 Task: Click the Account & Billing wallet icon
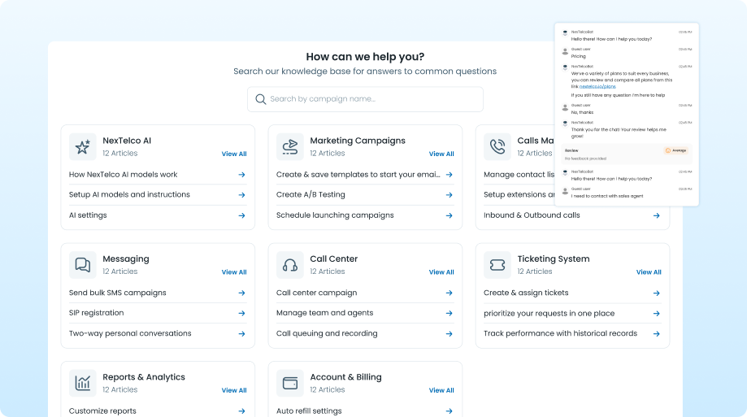tap(290, 383)
